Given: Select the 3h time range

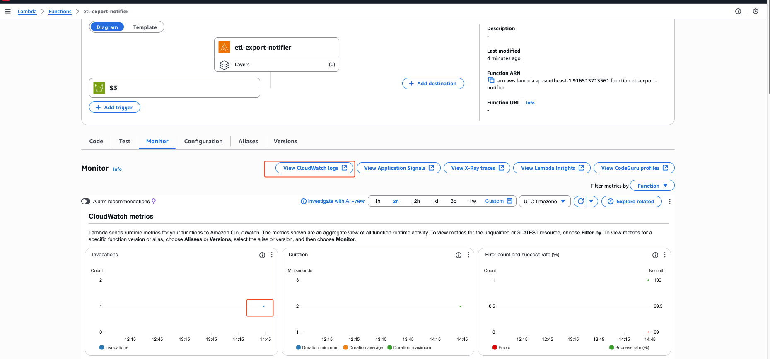Looking at the screenshot, I should coord(396,201).
